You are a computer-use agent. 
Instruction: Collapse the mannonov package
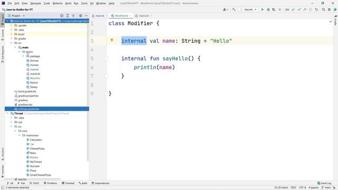tap(19, 135)
